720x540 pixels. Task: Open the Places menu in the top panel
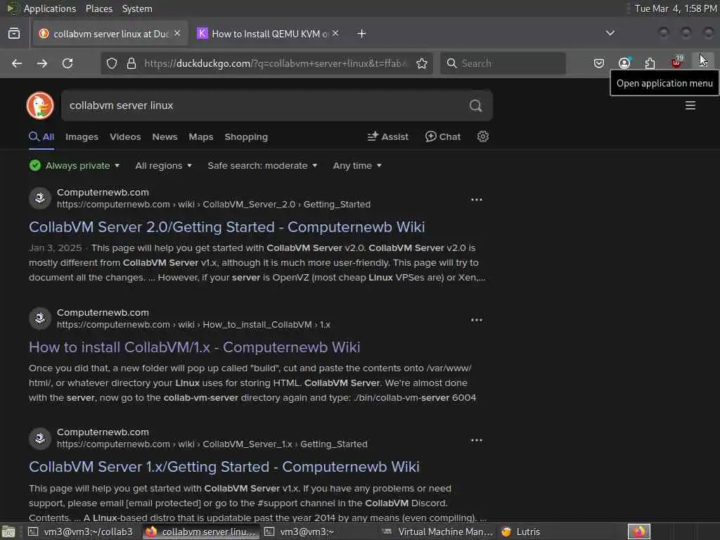[x=98, y=8]
